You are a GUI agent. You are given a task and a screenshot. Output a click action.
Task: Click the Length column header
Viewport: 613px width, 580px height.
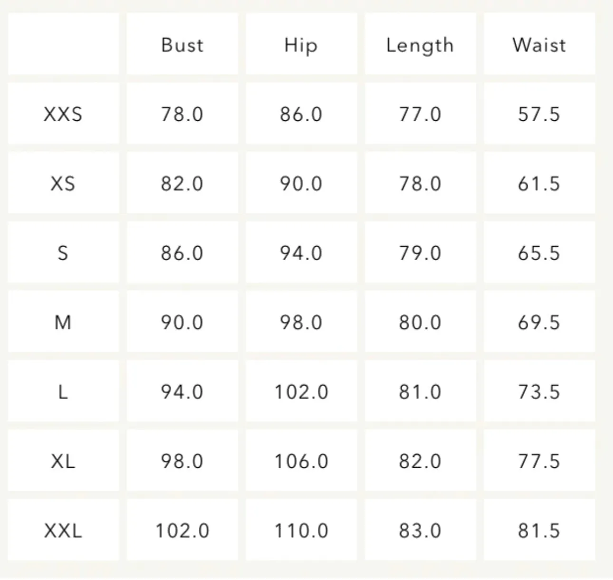[420, 45]
